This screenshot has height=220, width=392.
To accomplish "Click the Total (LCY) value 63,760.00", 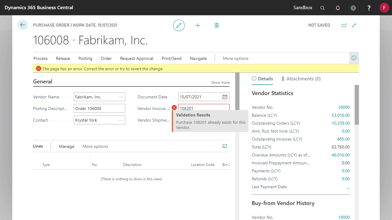I will tap(341, 147).
